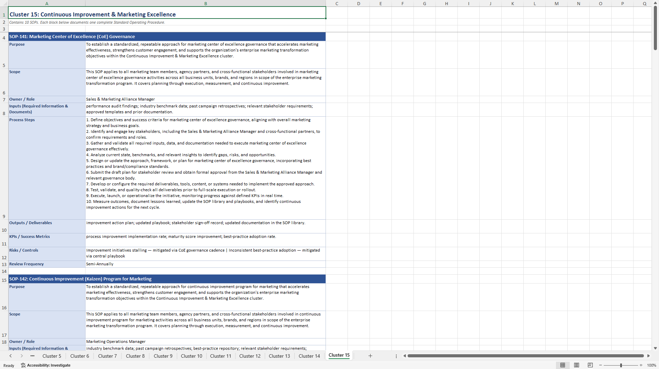Select column A header
Viewport: 659px width, 369px height.
(x=47, y=3)
